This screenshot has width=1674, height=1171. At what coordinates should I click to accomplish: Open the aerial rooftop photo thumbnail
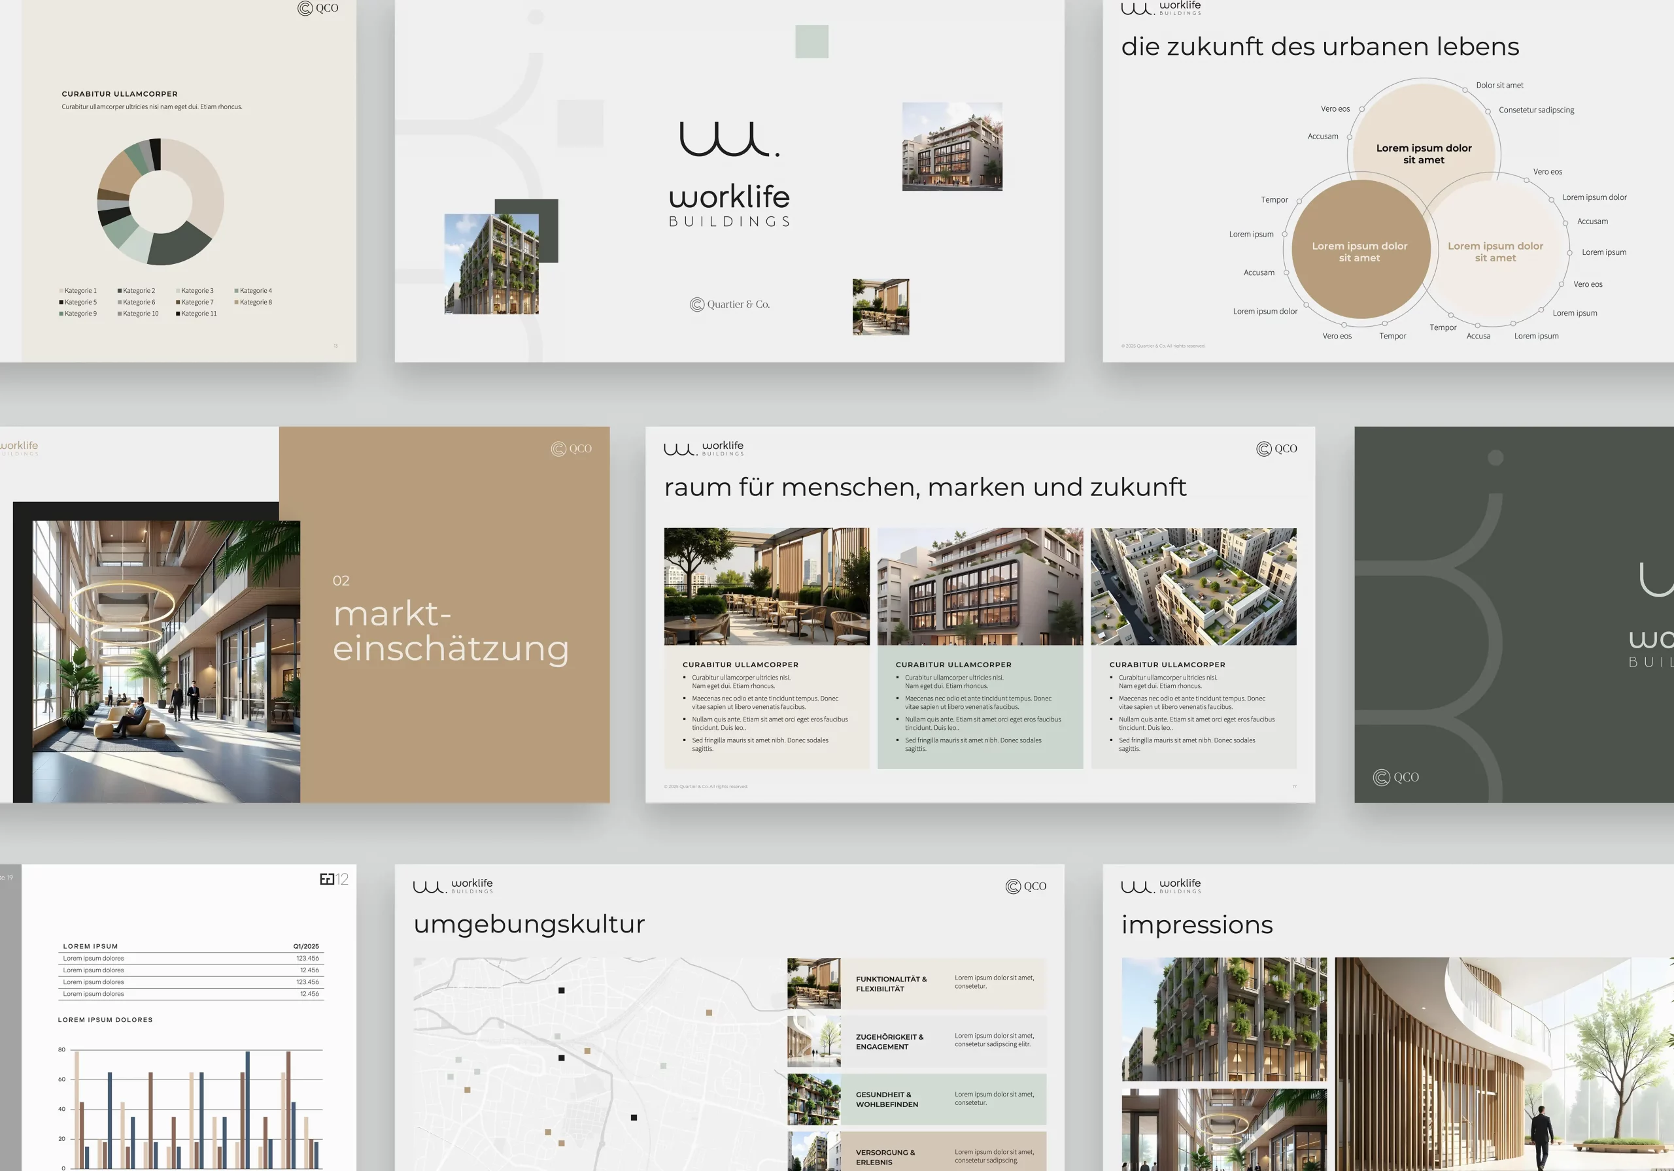click(x=1193, y=587)
